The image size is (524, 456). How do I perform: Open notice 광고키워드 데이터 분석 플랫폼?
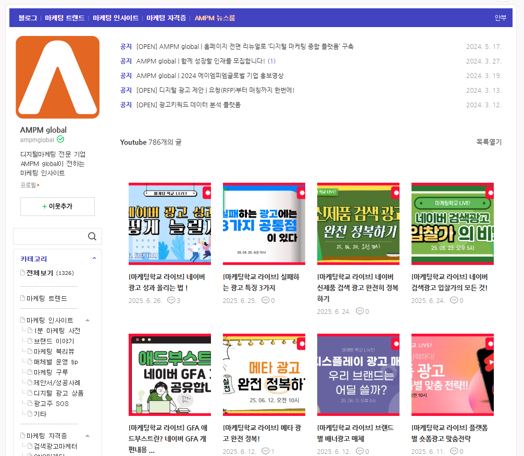[x=189, y=105]
